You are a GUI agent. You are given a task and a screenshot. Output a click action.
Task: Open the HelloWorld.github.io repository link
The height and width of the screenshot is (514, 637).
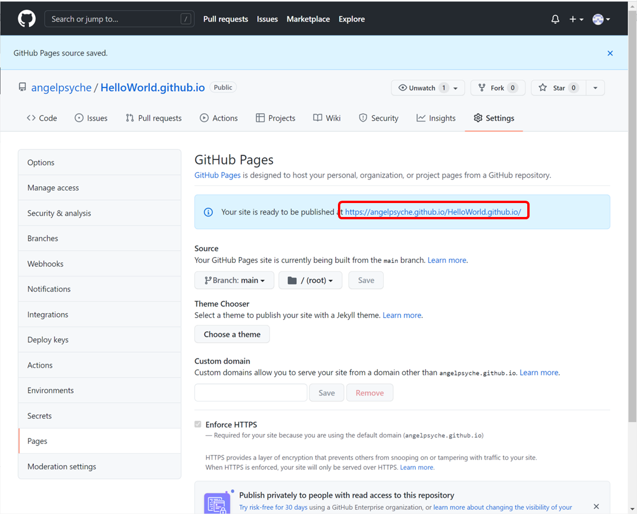pyautogui.click(x=153, y=88)
